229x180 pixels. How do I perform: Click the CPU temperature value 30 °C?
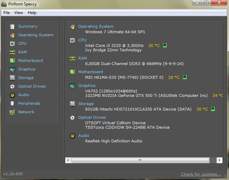click(x=154, y=46)
